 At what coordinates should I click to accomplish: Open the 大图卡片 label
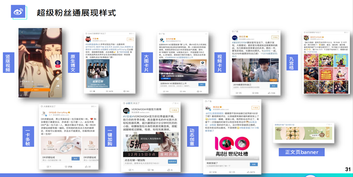(x=147, y=63)
